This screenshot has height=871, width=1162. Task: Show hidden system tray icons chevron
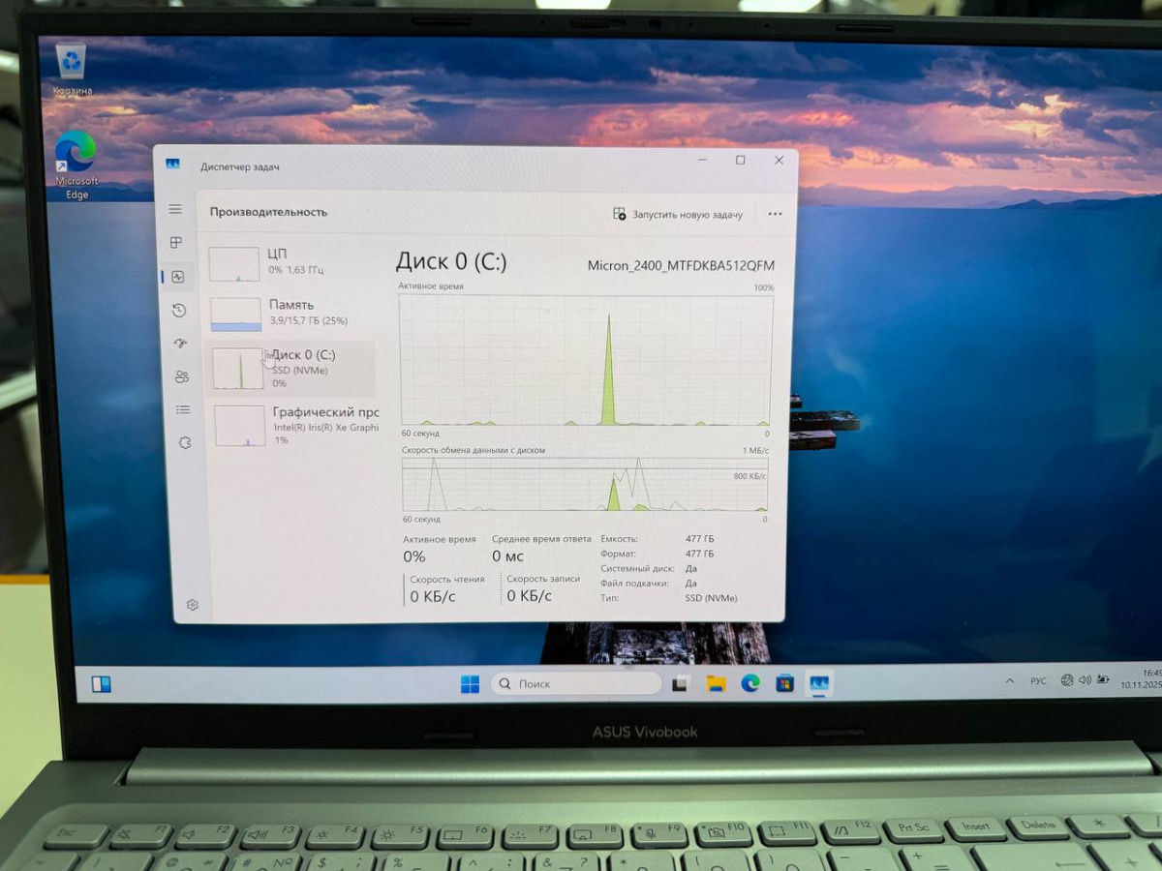point(1010,680)
